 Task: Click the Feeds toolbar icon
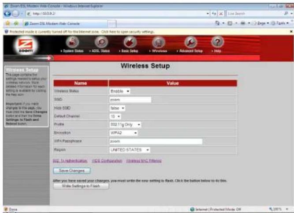(230, 23)
